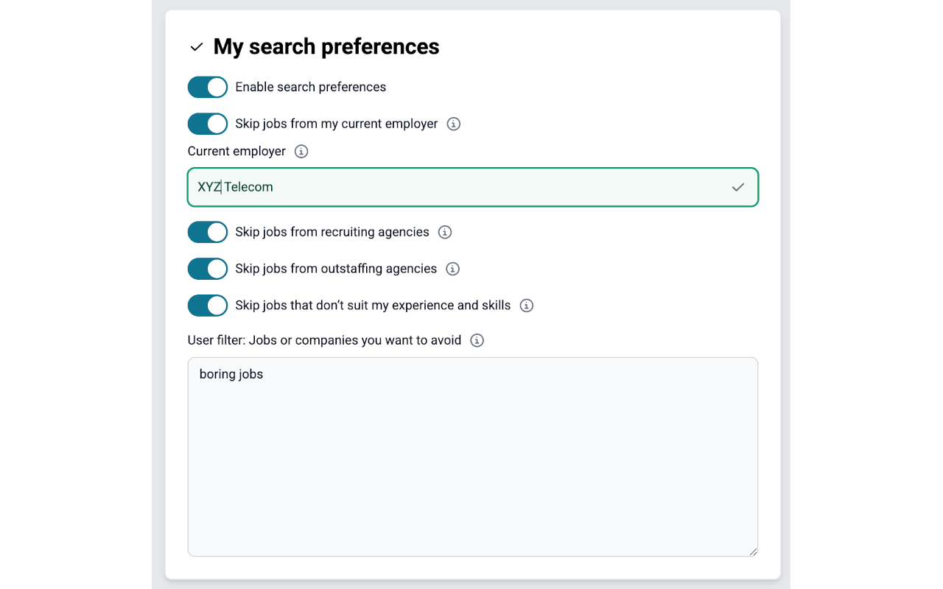Open info icon next to User filter label
Screen dimensions: 943x589
tap(477, 340)
